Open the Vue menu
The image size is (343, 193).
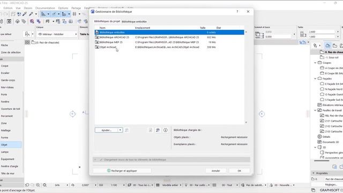[18, 8]
